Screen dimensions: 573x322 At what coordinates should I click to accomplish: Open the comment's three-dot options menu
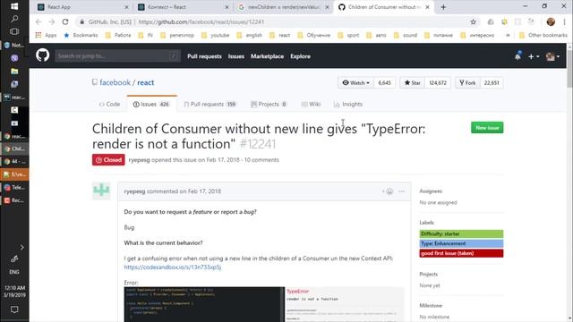pyautogui.click(x=402, y=191)
